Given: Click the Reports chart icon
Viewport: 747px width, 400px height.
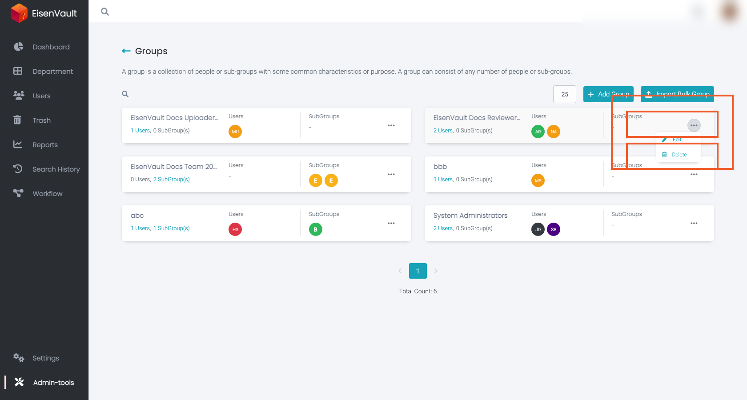Looking at the screenshot, I should 18,144.
